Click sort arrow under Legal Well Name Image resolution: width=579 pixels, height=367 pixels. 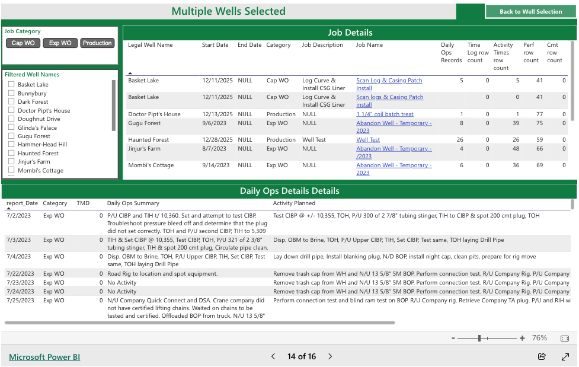[x=130, y=73]
